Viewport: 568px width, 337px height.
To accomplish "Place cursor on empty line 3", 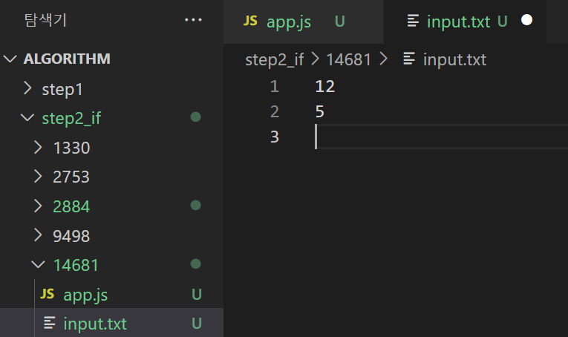I will click(x=441, y=137).
